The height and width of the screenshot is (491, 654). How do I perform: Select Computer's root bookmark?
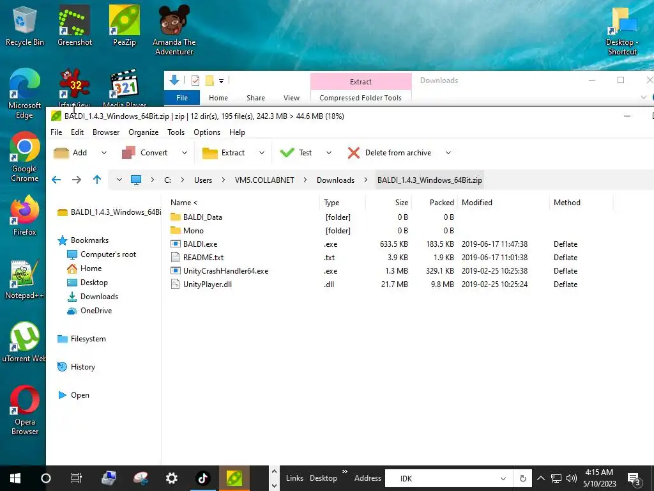pos(102,254)
